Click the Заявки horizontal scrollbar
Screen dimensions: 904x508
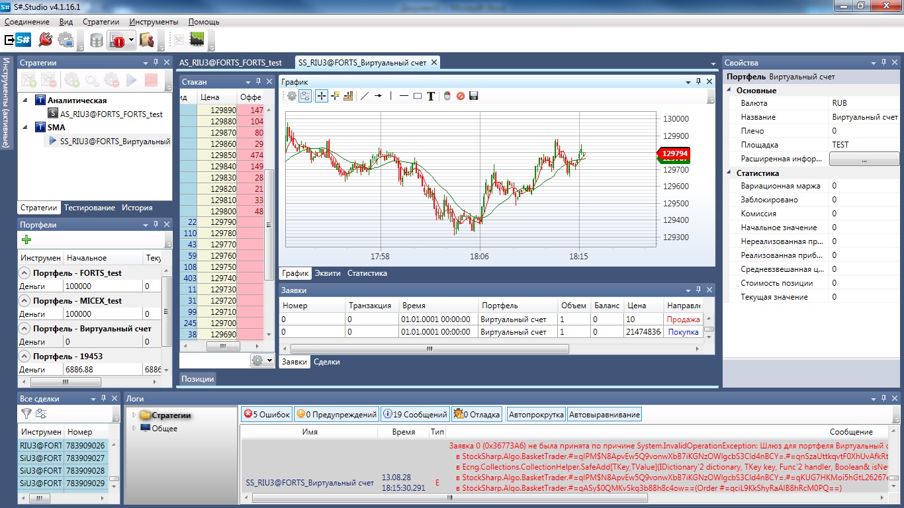pyautogui.click(x=429, y=349)
